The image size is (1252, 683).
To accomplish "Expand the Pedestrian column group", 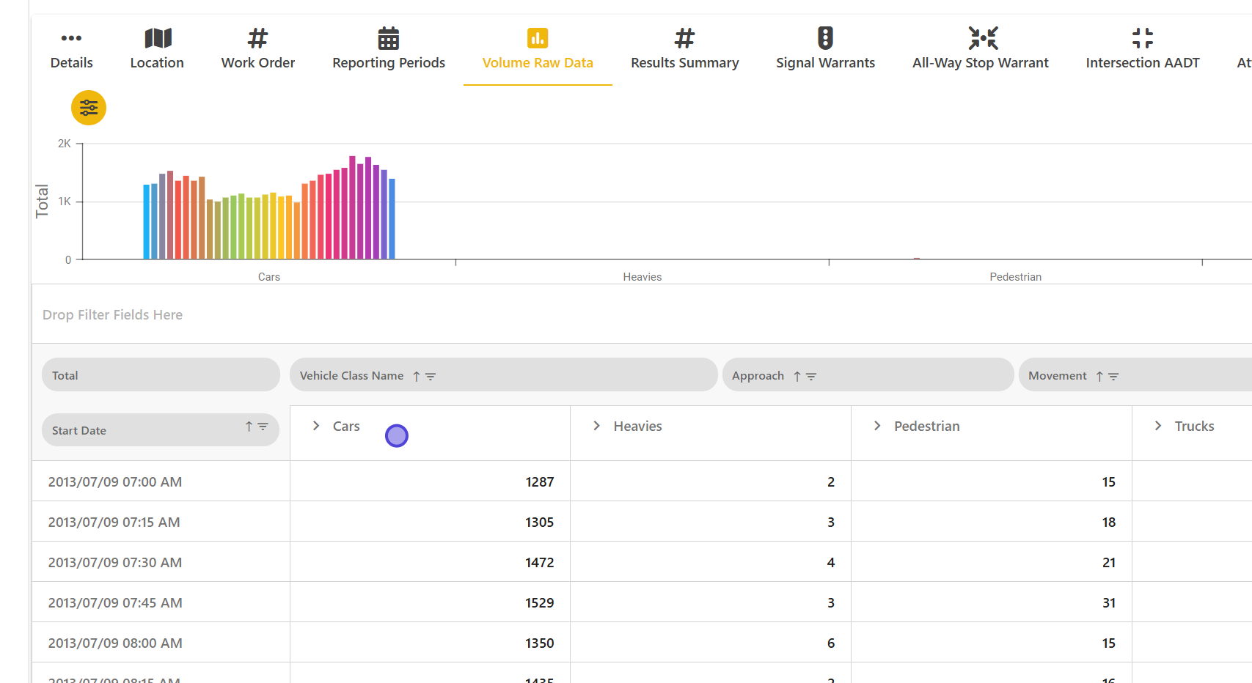I will click(x=877, y=426).
